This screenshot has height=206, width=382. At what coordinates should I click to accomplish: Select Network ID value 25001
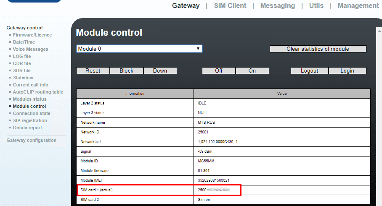tap(203, 132)
